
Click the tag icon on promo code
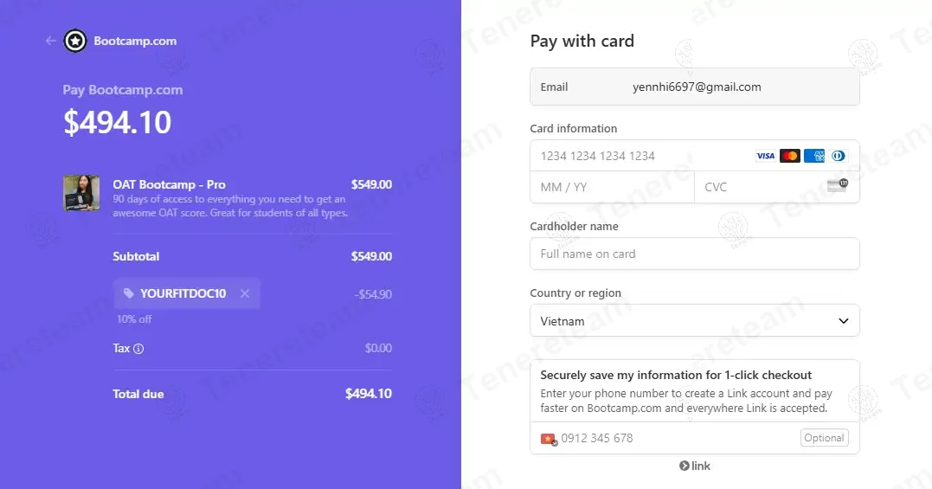[129, 294]
